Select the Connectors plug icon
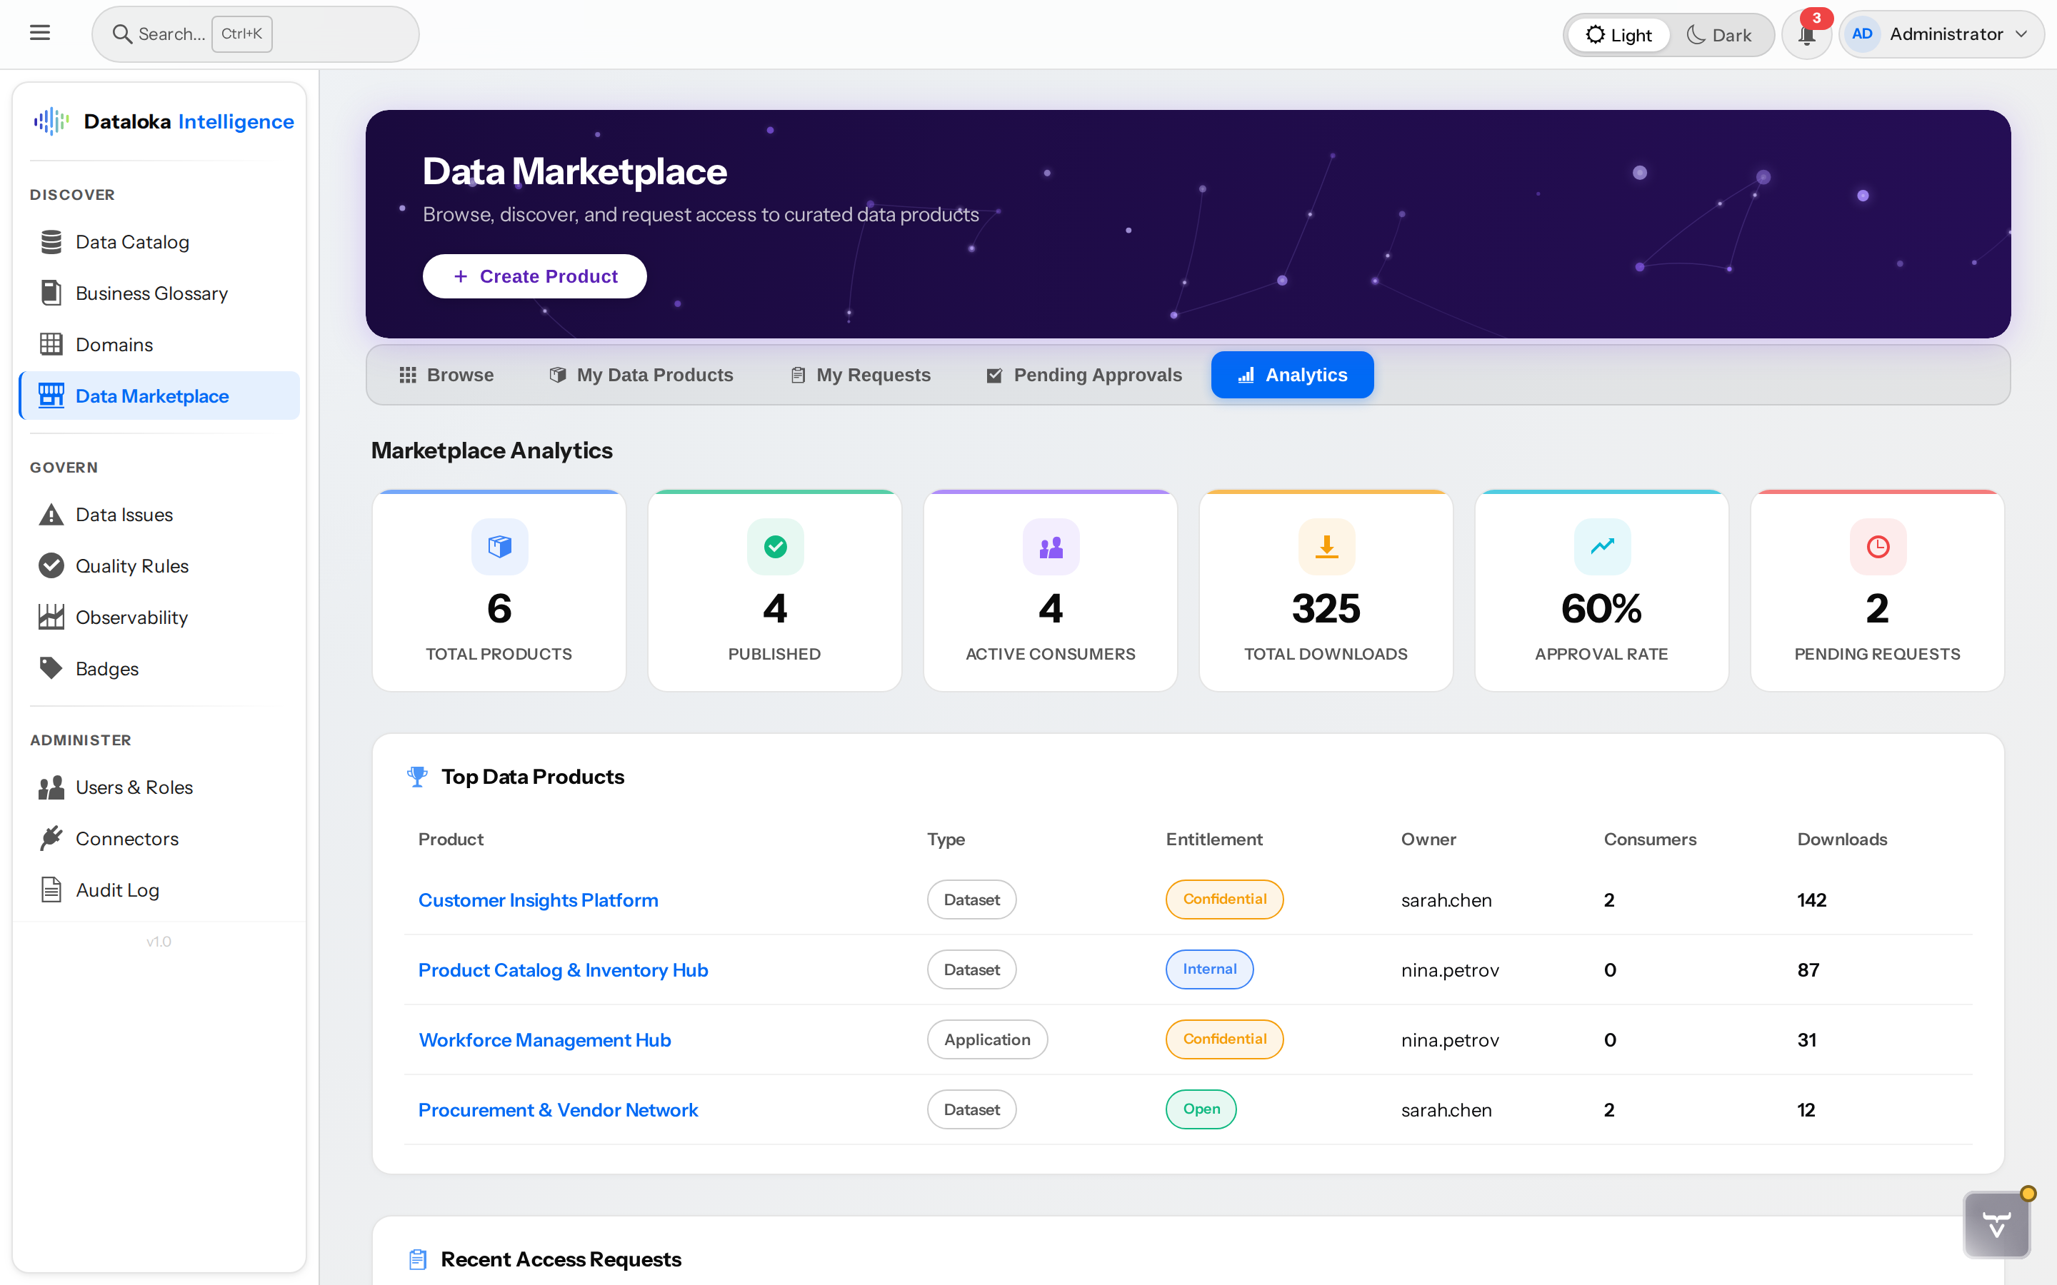The image size is (2057, 1285). click(x=52, y=838)
